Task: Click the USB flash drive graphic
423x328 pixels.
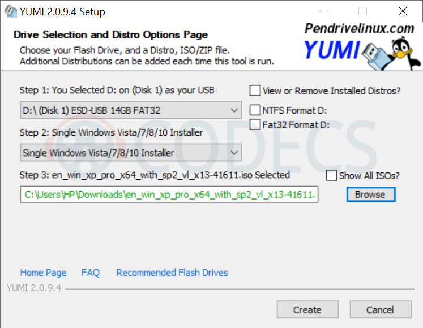Action: (x=376, y=50)
